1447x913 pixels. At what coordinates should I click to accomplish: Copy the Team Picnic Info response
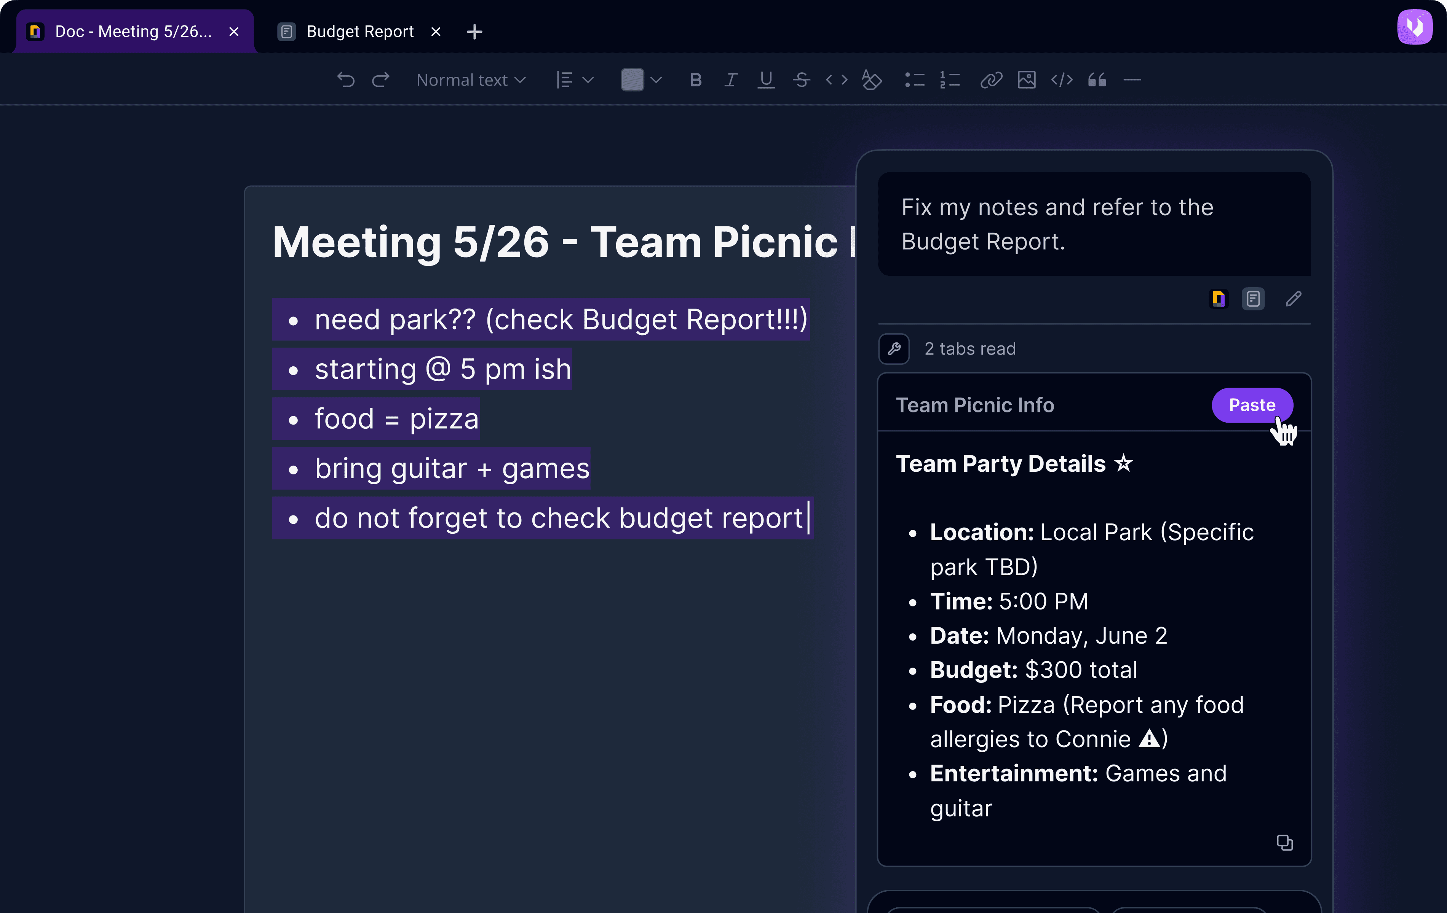(1285, 843)
